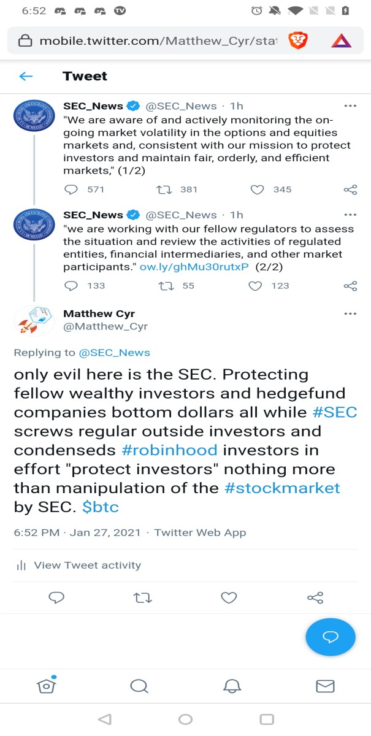This screenshot has width=371, height=736.
Task: Like second SEC_News tweet with 123 likes
Action: [256, 286]
